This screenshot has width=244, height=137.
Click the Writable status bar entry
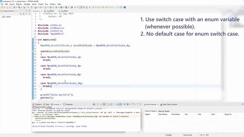coord(169,135)
